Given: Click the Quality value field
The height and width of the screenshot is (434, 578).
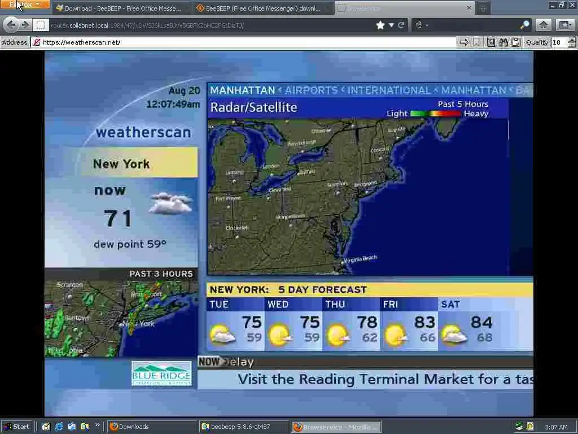Looking at the screenshot, I should coord(559,42).
